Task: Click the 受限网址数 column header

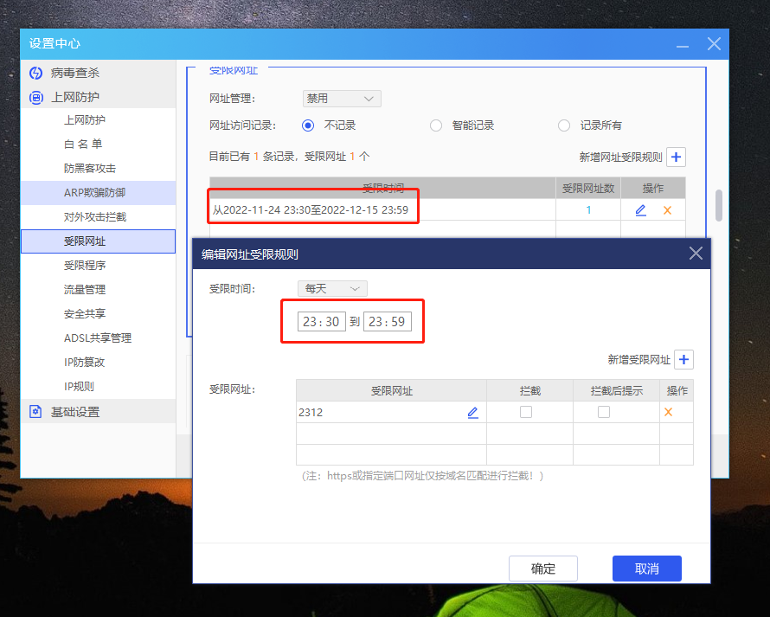Action: pyautogui.click(x=588, y=188)
